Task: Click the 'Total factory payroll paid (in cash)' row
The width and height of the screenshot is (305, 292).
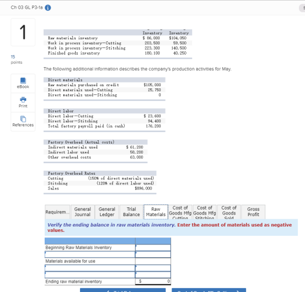Action: coord(105,126)
